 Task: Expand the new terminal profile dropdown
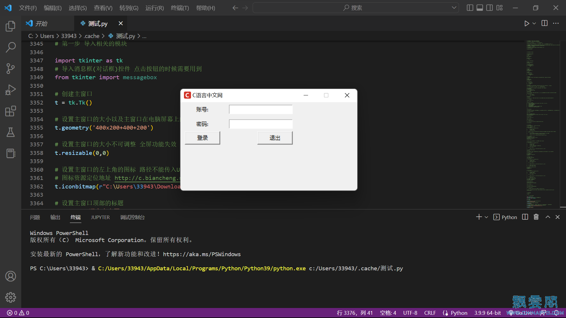tap(486, 217)
